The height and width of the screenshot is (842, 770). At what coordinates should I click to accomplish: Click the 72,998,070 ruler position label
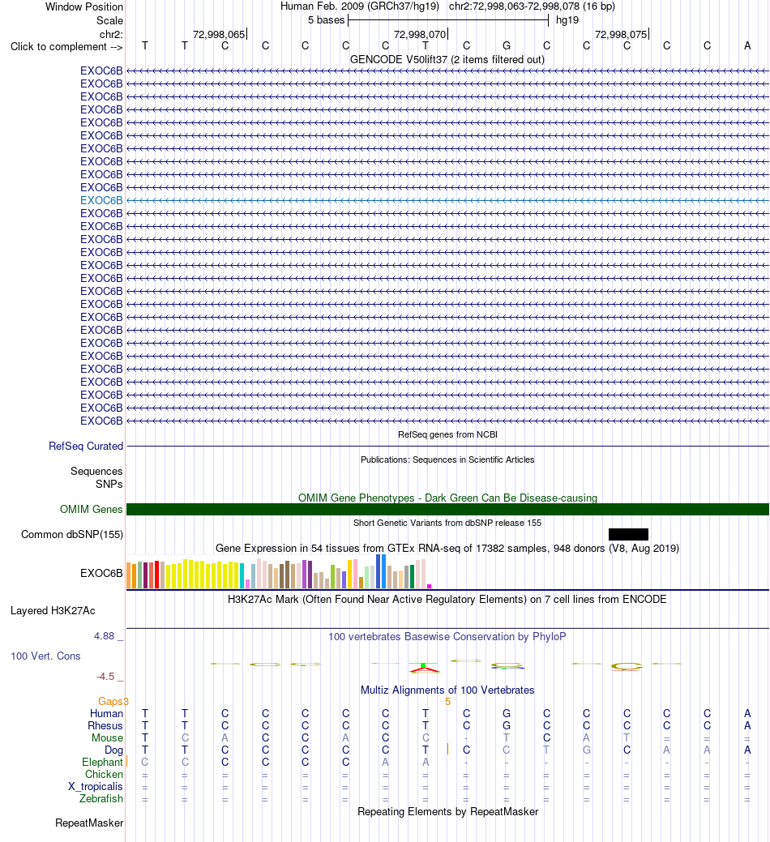420,34
